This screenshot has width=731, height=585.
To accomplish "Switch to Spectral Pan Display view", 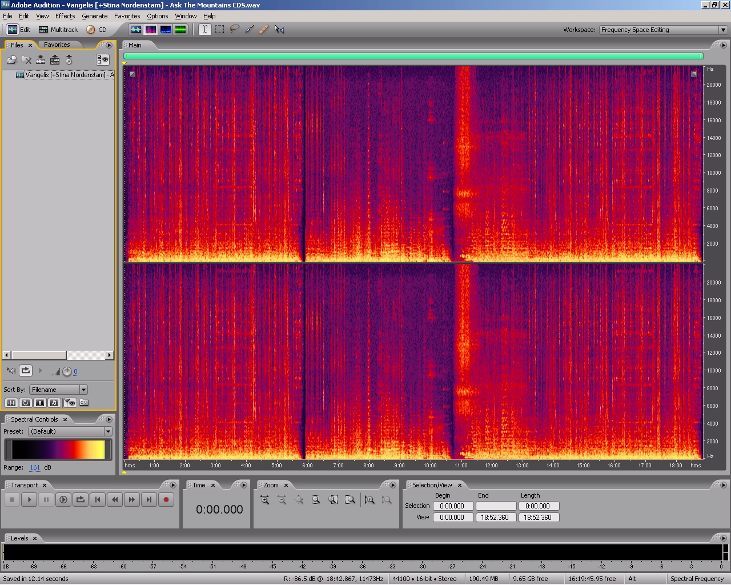I will [166, 29].
